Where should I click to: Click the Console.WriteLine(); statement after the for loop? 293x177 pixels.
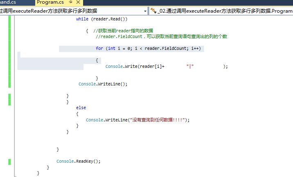[103, 84]
